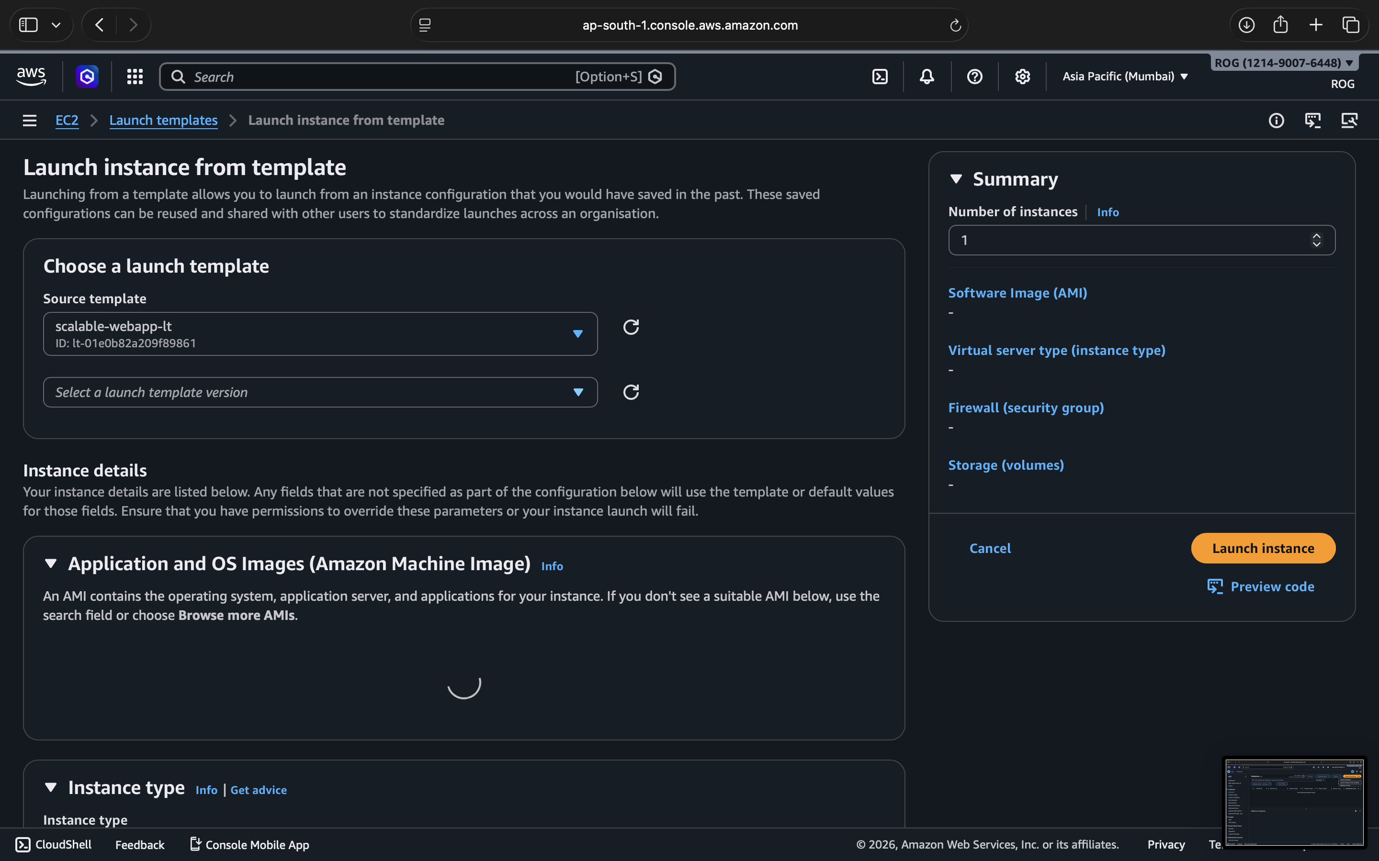Open the page info panel icon

tap(1277, 120)
